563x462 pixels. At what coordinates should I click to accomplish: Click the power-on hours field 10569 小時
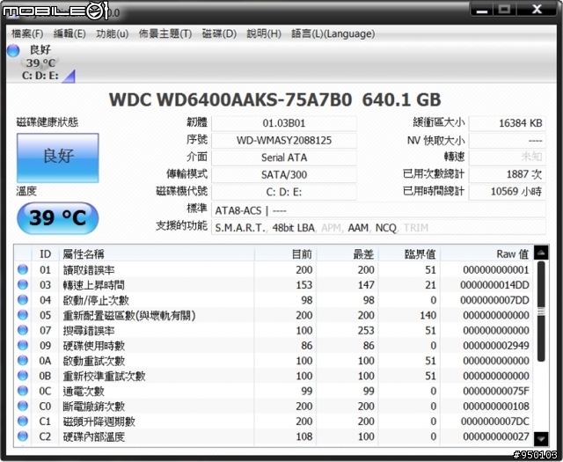click(x=508, y=192)
